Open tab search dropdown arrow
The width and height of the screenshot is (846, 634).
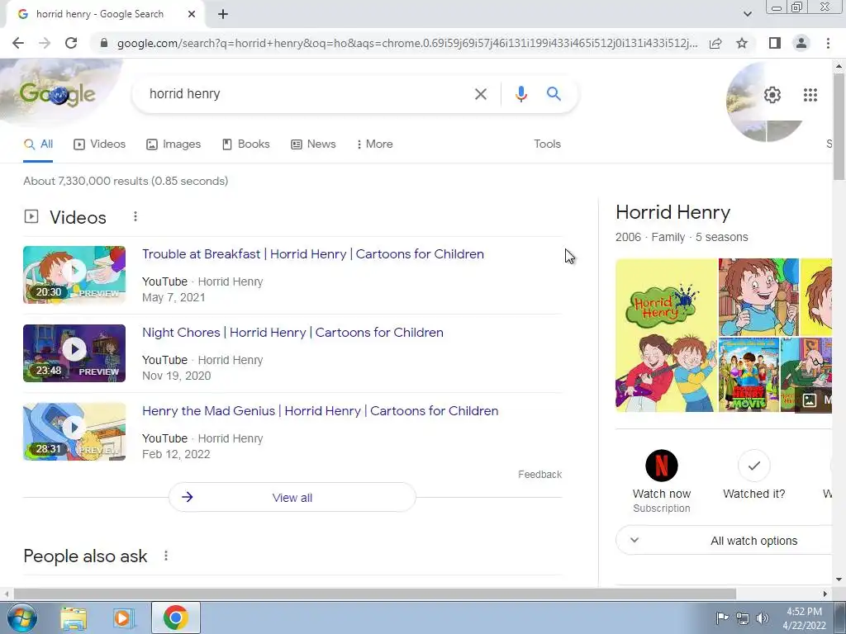tap(747, 14)
